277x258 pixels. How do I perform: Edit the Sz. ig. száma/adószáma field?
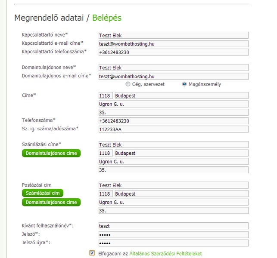click(173, 129)
